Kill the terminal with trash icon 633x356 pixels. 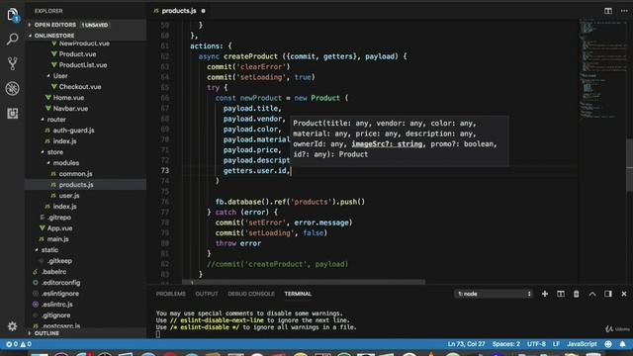(576, 294)
